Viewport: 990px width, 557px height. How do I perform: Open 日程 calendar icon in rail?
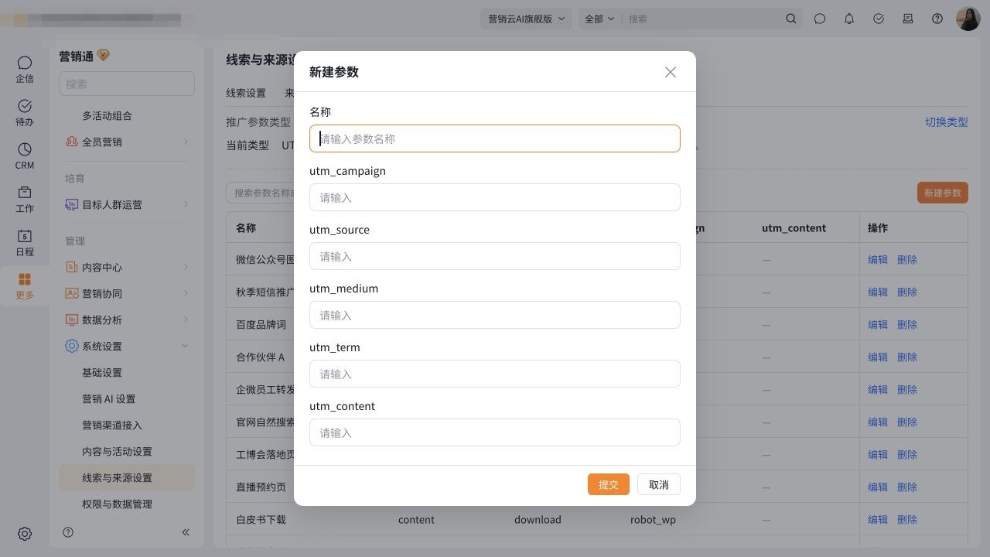pos(25,242)
